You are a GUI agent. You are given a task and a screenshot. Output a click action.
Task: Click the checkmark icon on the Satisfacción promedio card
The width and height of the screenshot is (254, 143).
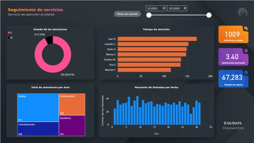(x=246, y=51)
